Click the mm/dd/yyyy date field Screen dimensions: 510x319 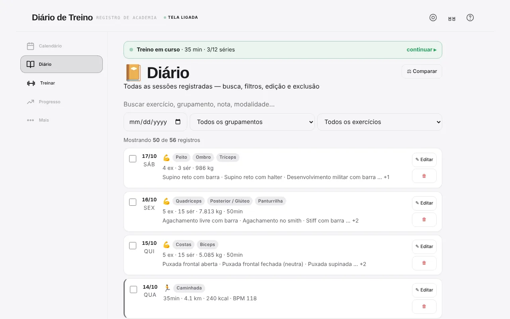155,122
